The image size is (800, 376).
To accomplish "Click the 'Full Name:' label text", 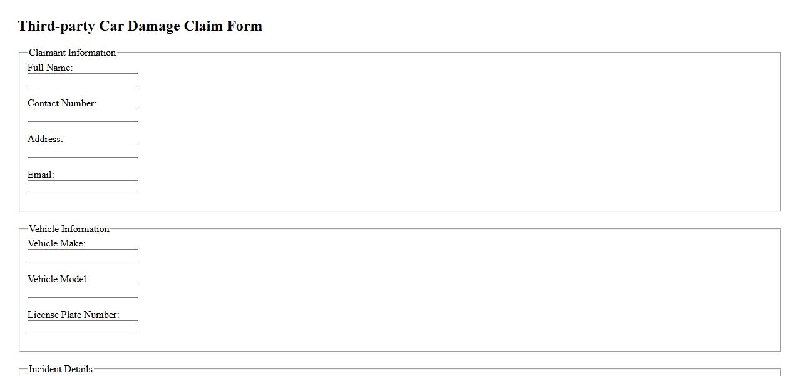I will 50,68.
